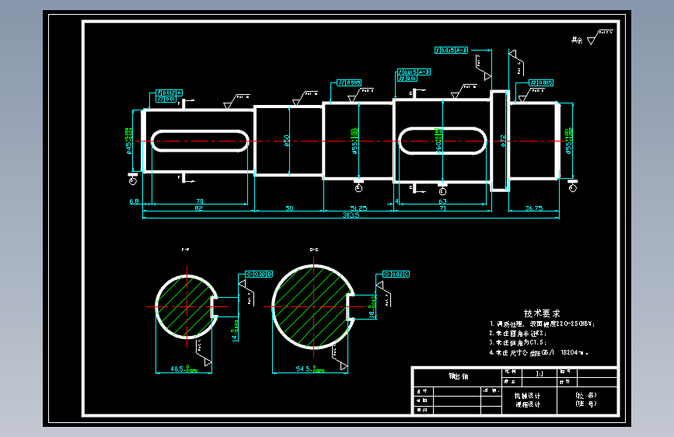The width and height of the screenshot is (674, 437).
Task: Click the 18 keyway width dimension
Action: point(372,306)
